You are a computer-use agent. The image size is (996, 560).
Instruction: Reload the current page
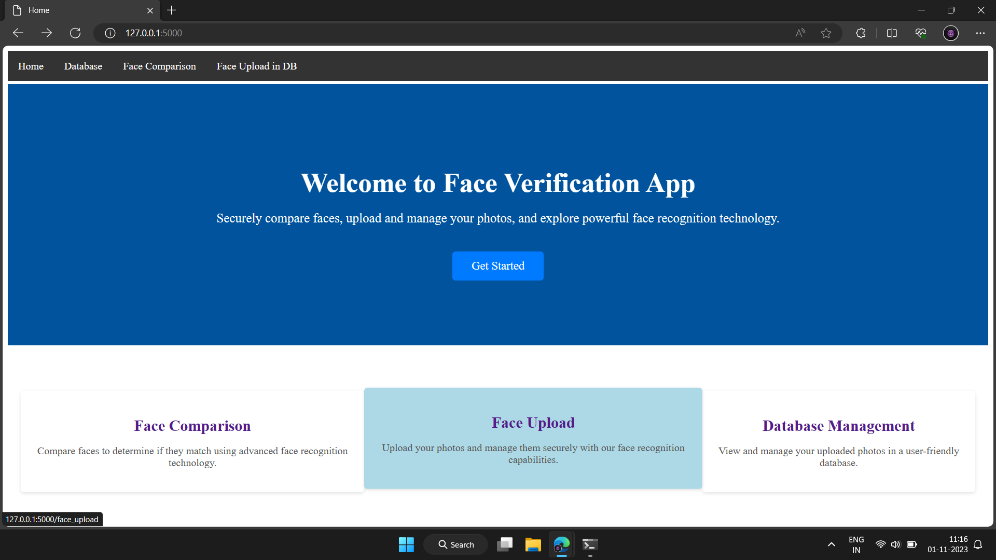pos(75,33)
